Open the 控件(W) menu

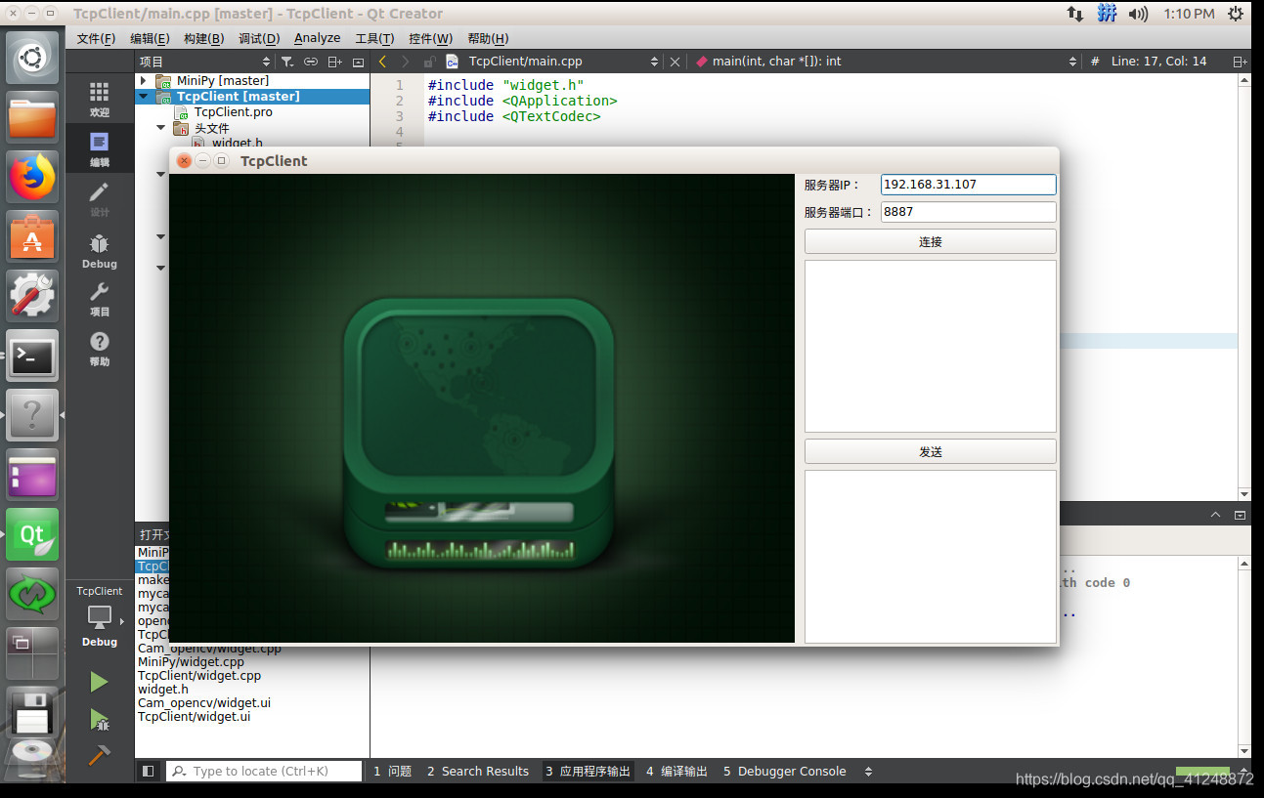tap(430, 38)
